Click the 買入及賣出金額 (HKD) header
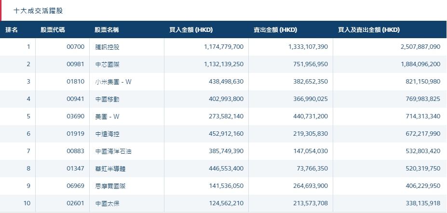The width and height of the screenshot is (447, 213). [x=369, y=30]
